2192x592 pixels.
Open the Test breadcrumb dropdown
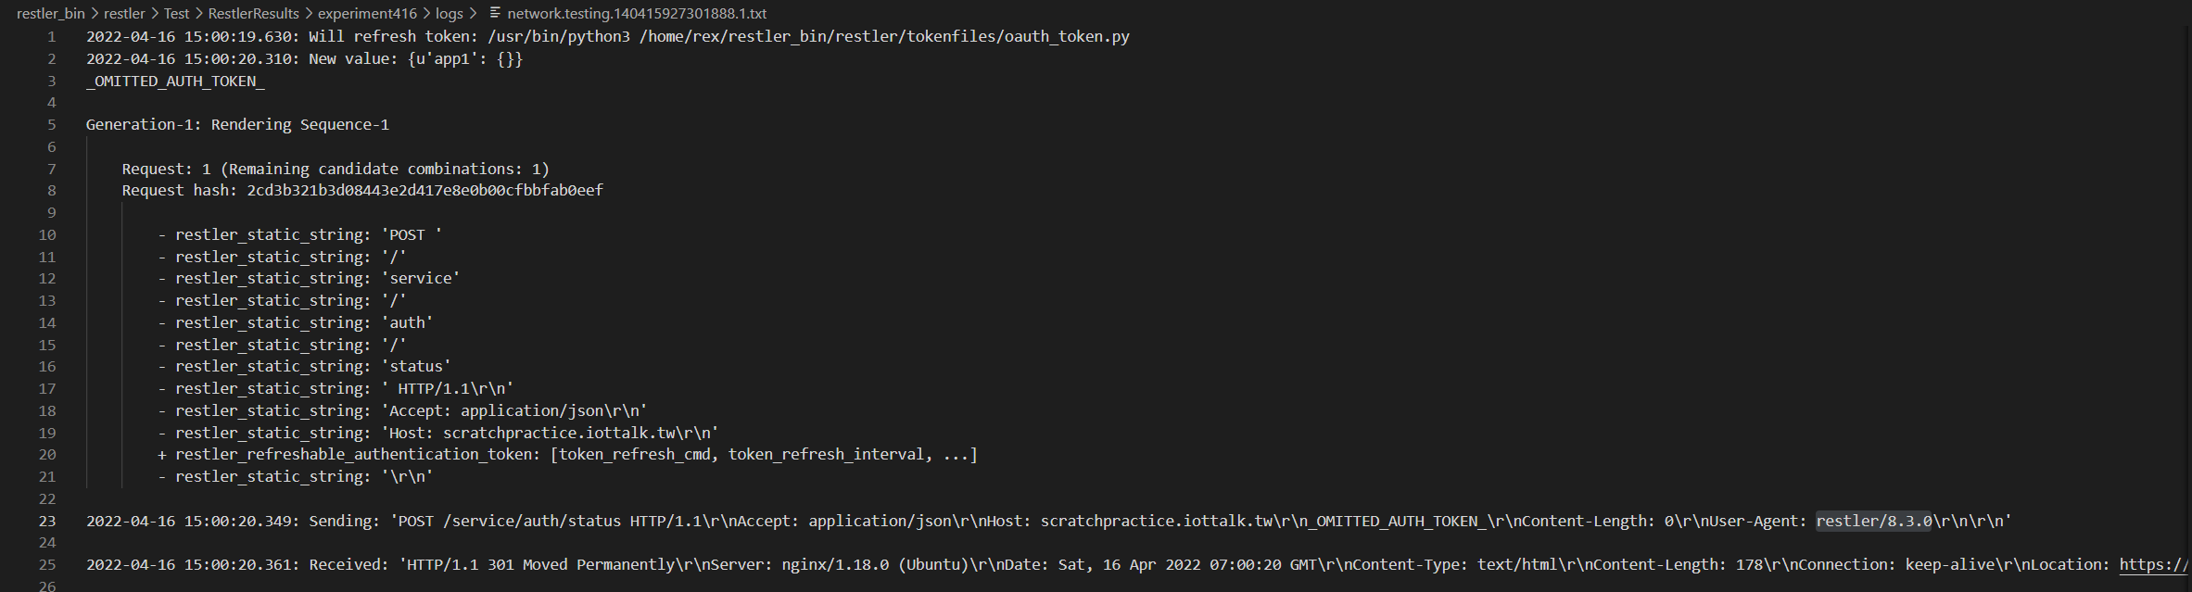coord(176,14)
